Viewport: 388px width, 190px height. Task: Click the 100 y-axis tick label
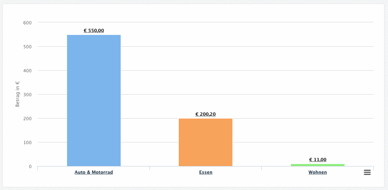(27, 142)
